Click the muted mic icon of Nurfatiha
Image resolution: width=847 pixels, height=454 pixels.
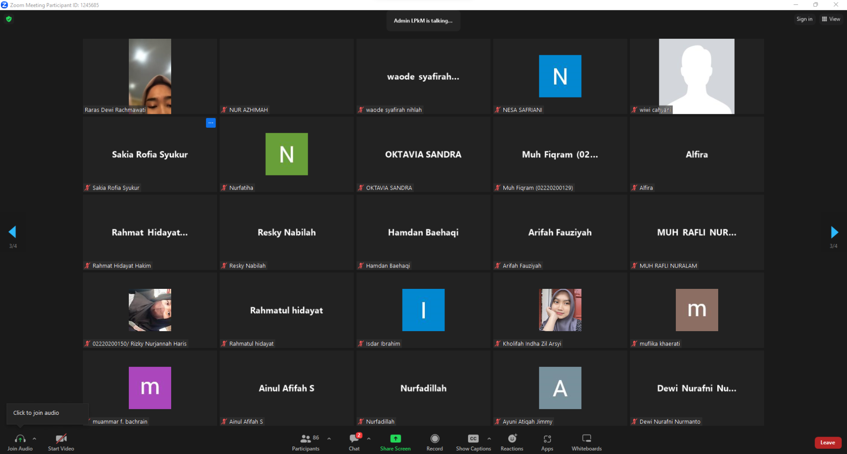(x=224, y=188)
